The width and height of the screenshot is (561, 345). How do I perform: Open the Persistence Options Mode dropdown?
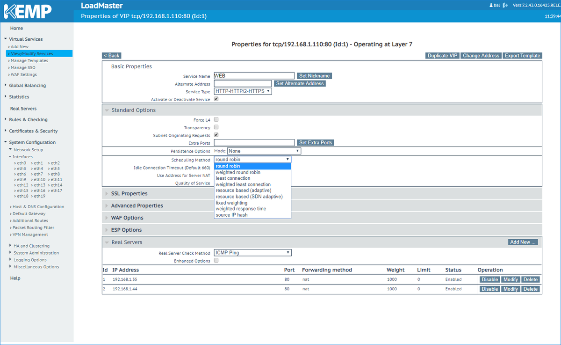(264, 151)
